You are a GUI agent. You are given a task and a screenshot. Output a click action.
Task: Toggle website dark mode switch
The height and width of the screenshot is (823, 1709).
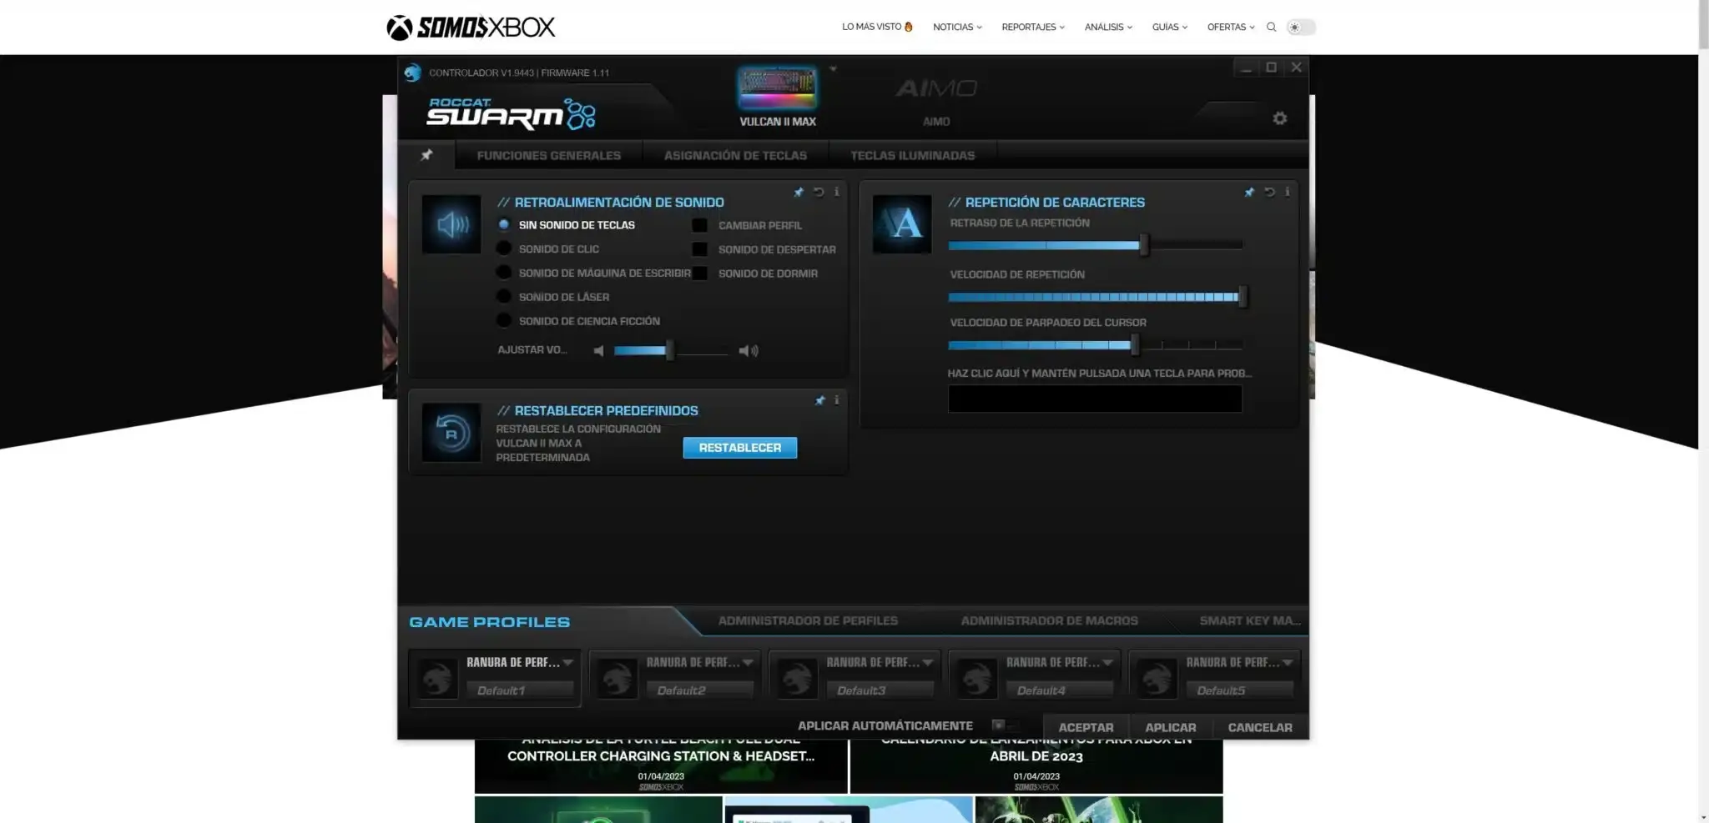click(x=1301, y=28)
